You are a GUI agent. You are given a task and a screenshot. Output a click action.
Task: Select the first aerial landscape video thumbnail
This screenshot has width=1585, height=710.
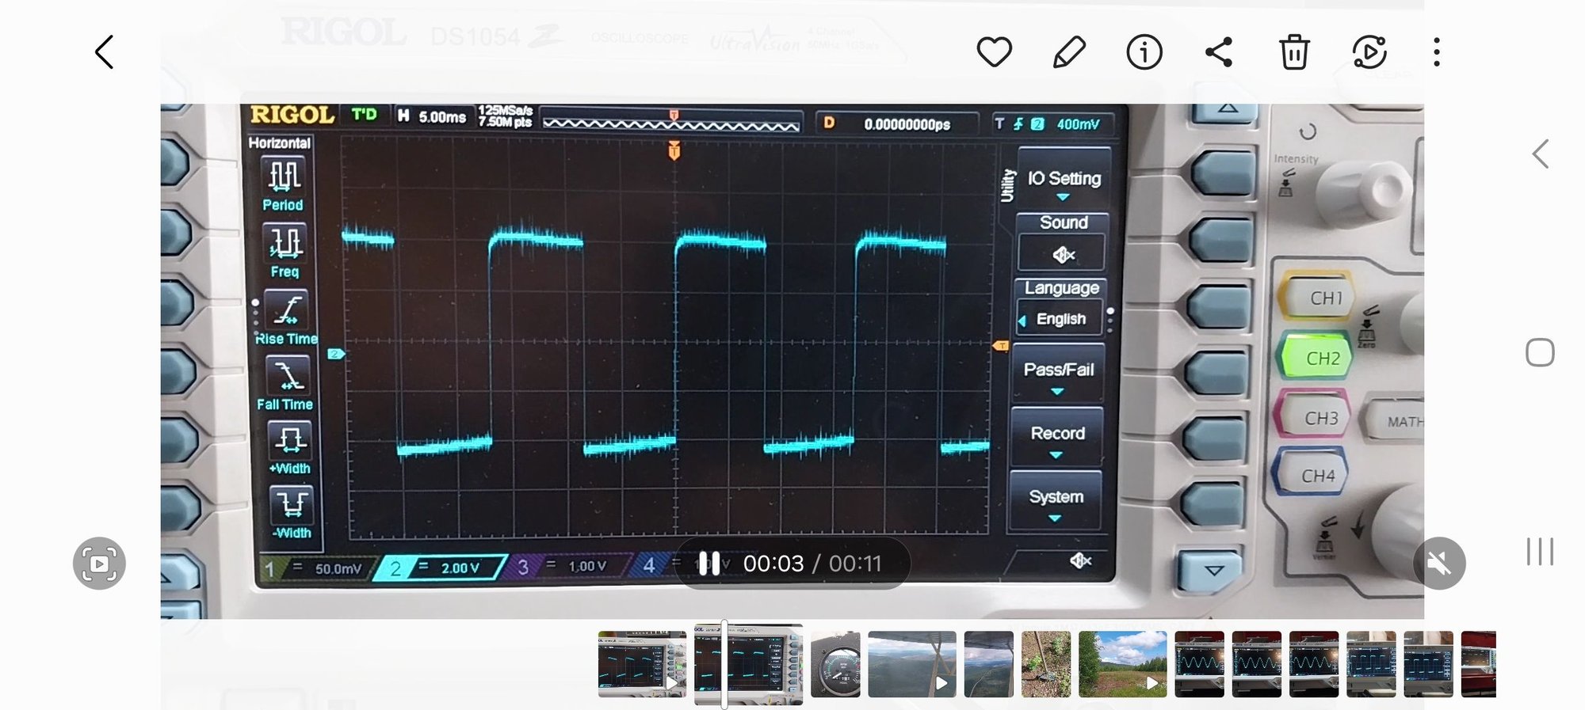[911, 664]
